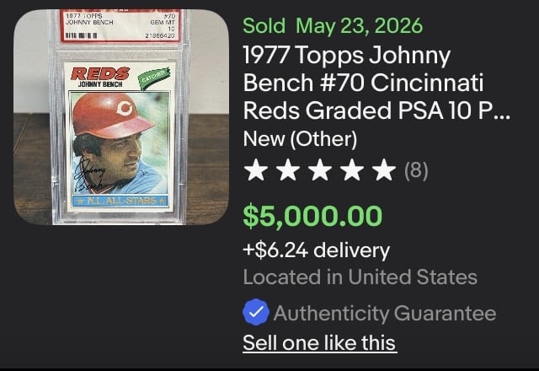539x371 pixels.
Task: Click the "New (Other)" condition text
Action: click(300, 139)
